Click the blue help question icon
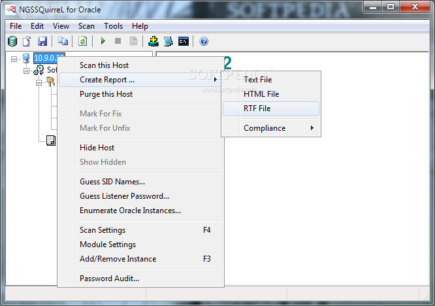The width and height of the screenshot is (435, 306). click(204, 41)
